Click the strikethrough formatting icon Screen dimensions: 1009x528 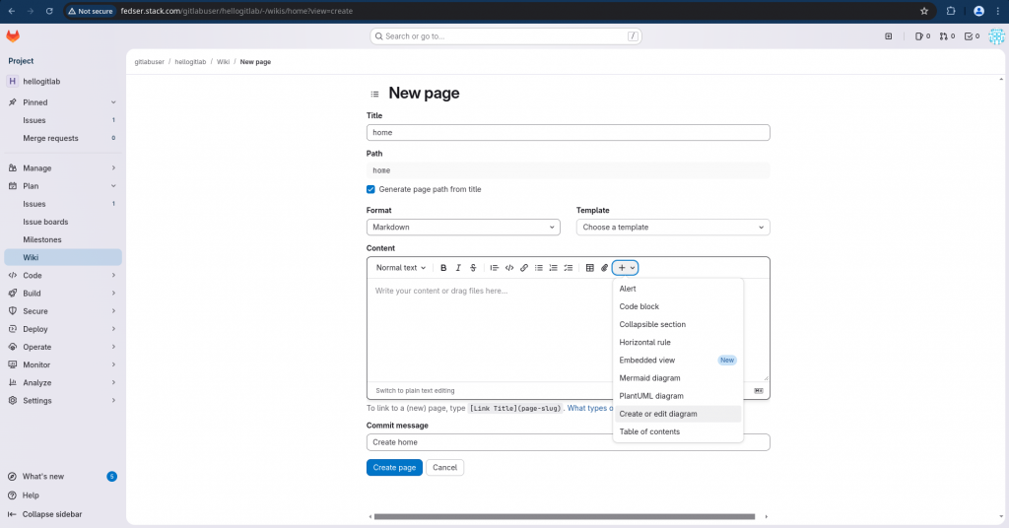coord(473,268)
